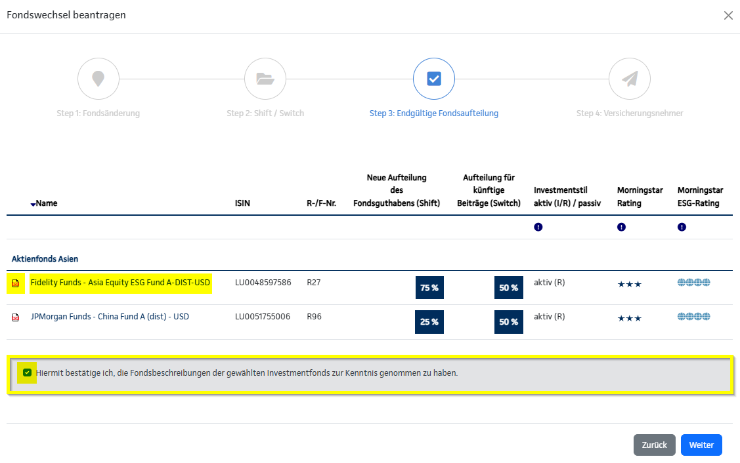Image resolution: width=740 pixels, height=463 pixels.
Task: Open PDF icon for JPMorgan China Fund
Action: [16, 317]
